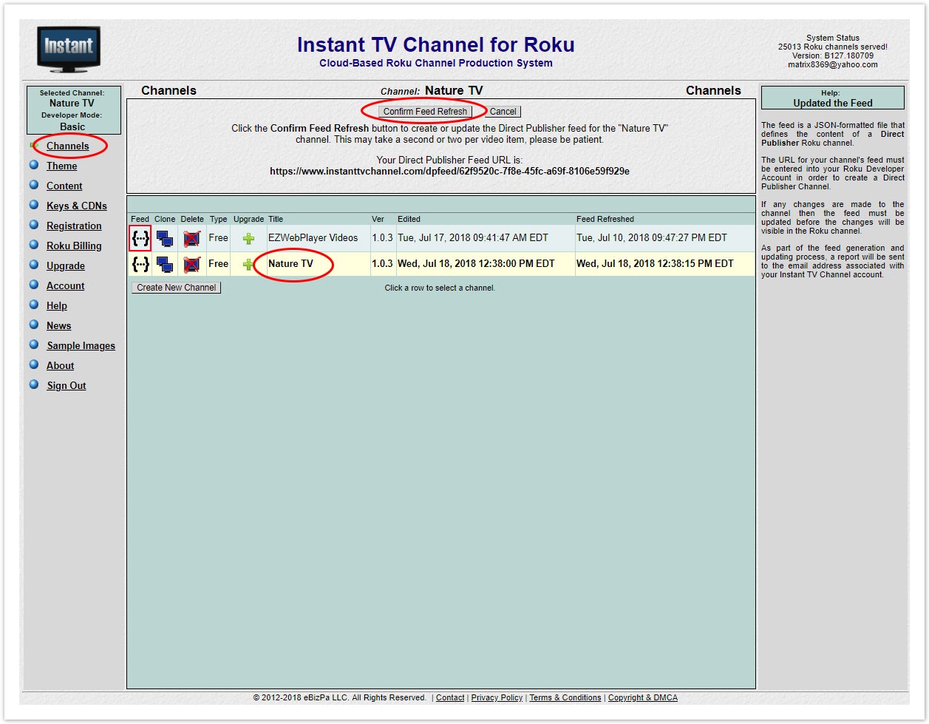Open the Registration page
The width and height of the screenshot is (929, 724).
pos(74,226)
